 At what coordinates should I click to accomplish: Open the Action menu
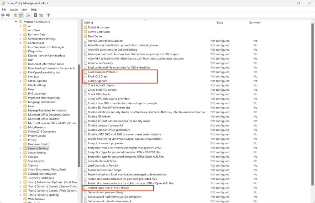click(x=14, y=10)
